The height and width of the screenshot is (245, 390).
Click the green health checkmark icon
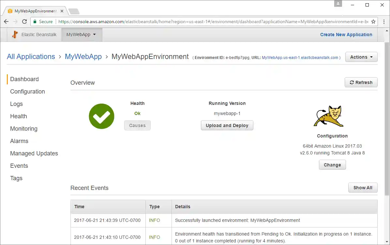click(x=101, y=116)
